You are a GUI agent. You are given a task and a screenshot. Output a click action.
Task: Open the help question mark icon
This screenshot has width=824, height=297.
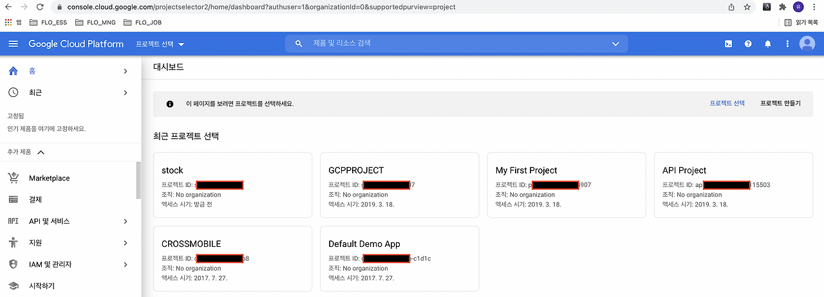748,44
